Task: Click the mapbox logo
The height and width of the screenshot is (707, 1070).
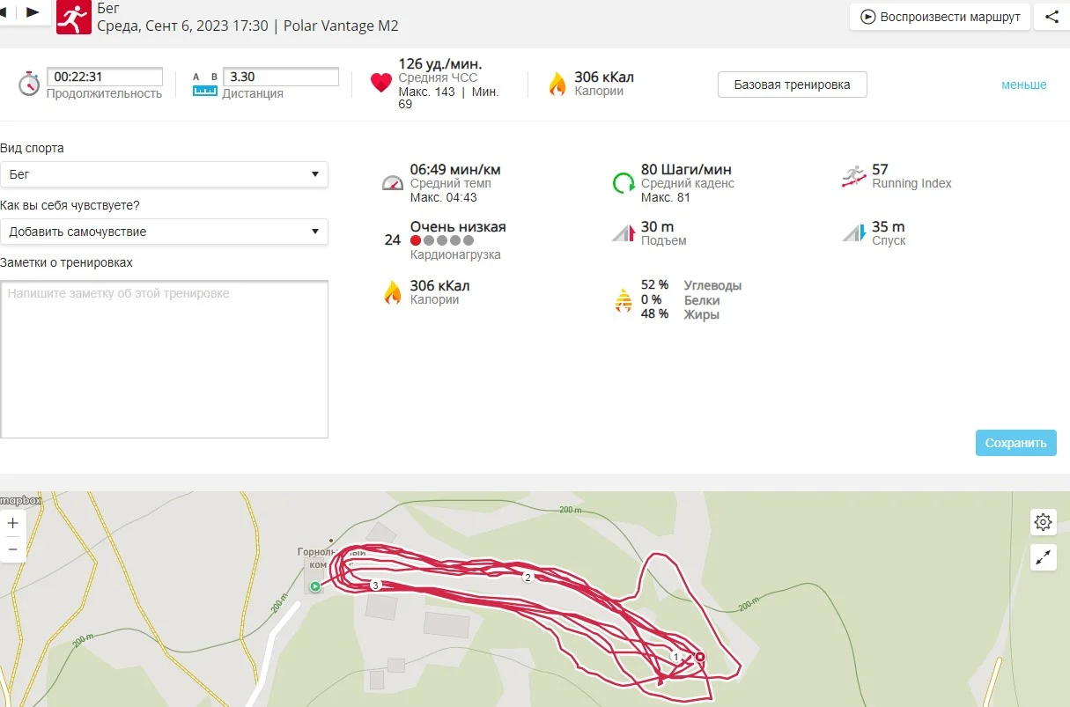Action: [20, 500]
